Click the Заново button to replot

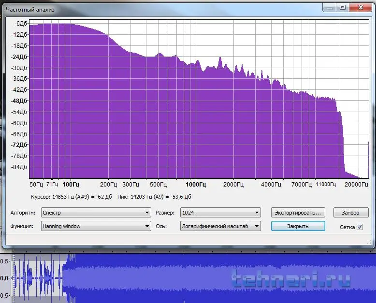(350, 213)
